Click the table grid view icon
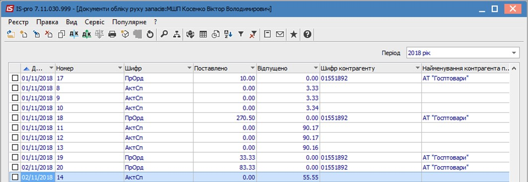Screen dimensions: 528x182 (x=203, y=34)
